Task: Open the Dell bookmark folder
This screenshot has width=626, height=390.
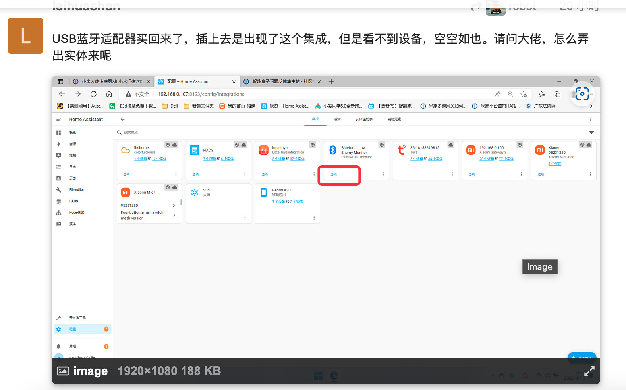Action: [x=170, y=106]
